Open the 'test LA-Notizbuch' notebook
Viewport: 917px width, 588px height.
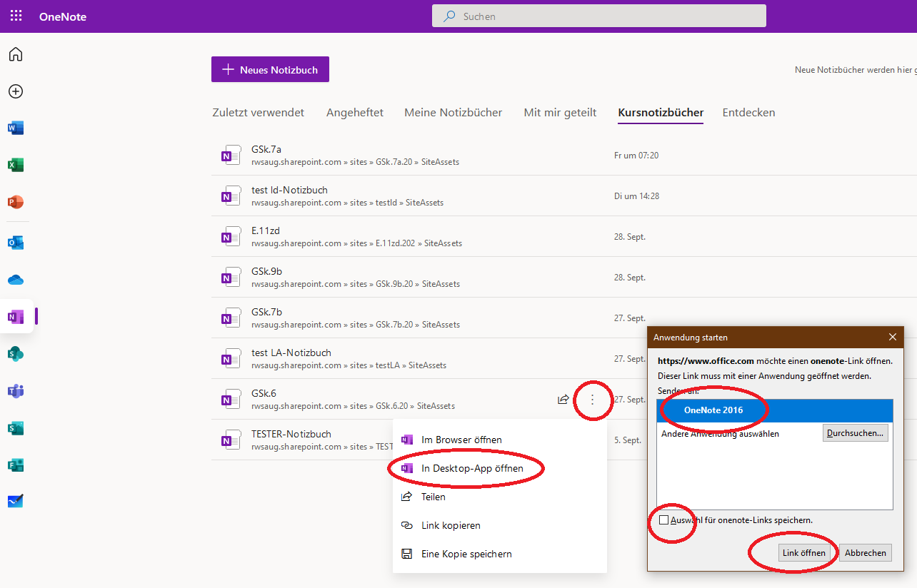coord(291,353)
